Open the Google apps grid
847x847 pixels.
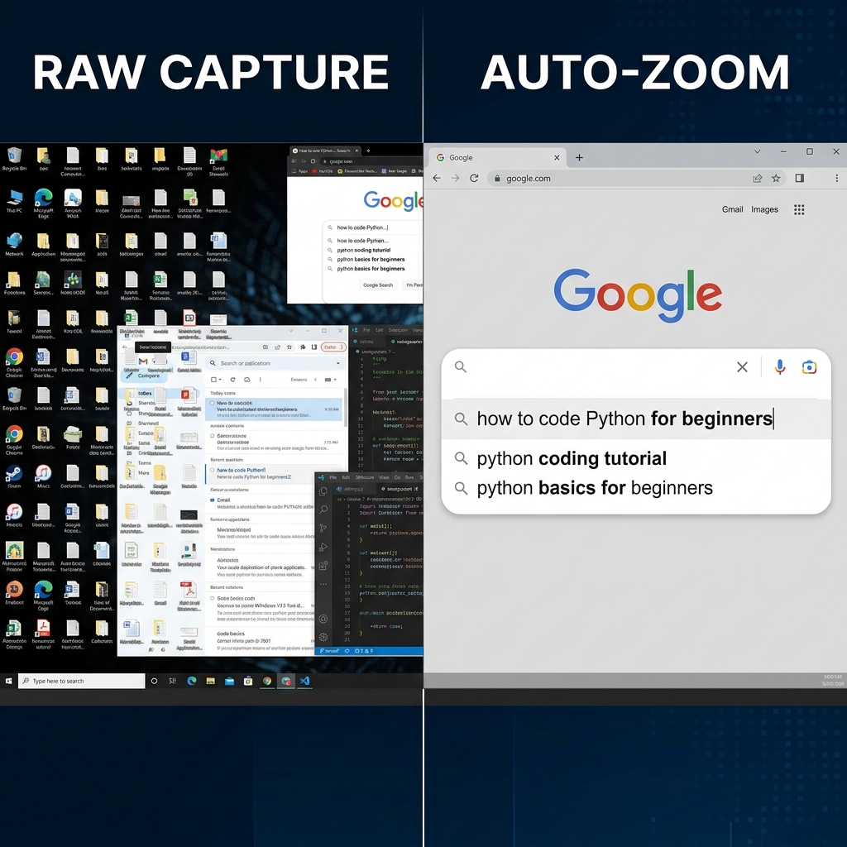tap(799, 209)
